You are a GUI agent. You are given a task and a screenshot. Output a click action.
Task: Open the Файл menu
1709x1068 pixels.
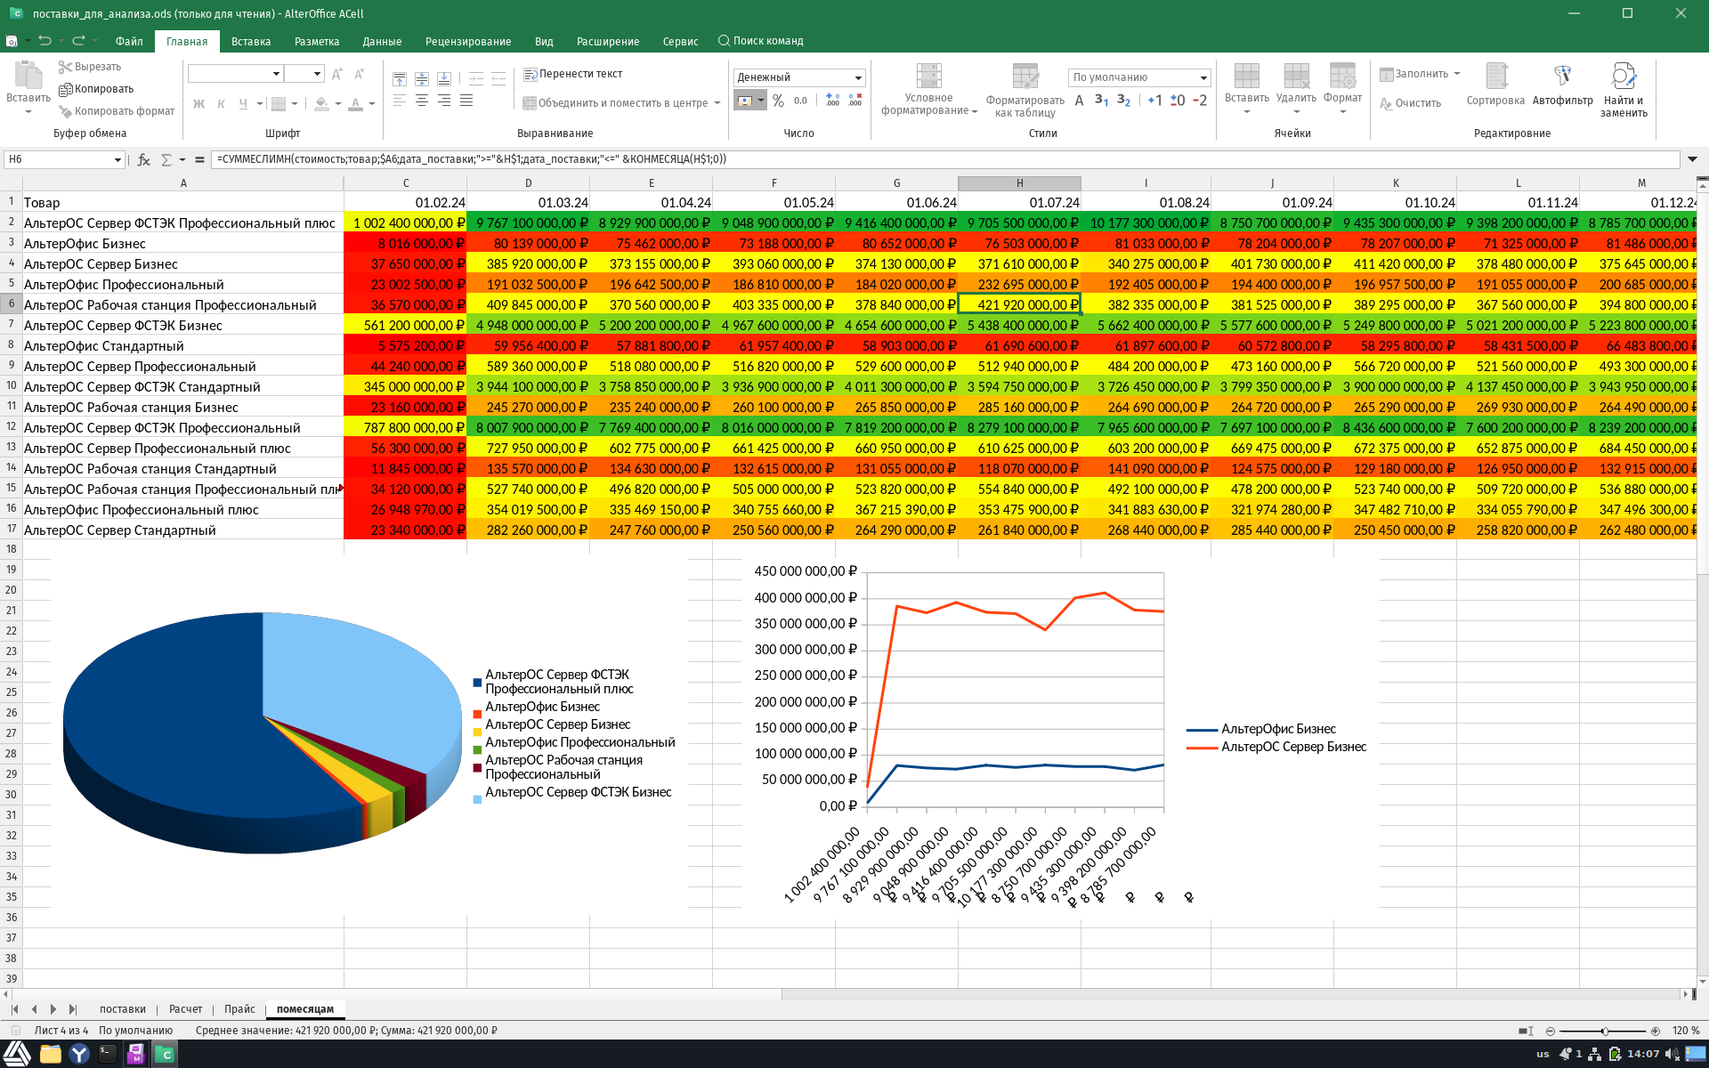pyautogui.click(x=129, y=42)
